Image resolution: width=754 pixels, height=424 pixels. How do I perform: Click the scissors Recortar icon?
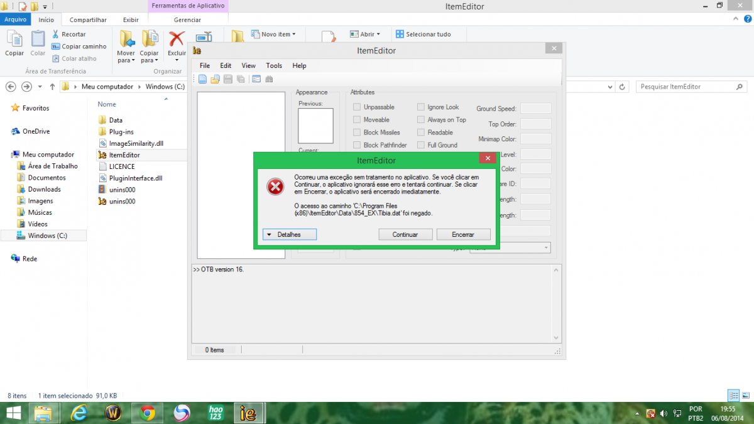click(x=56, y=35)
